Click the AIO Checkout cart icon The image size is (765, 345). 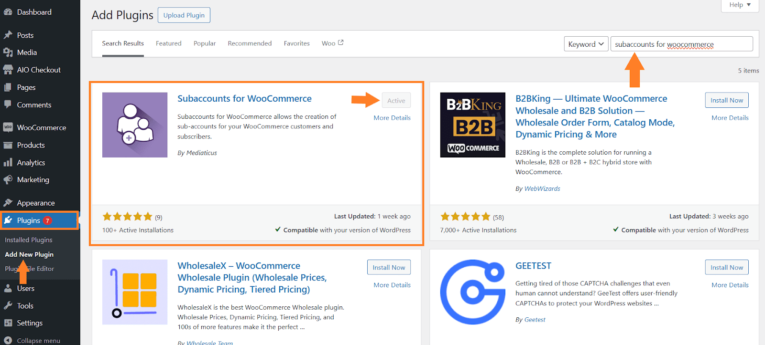click(8, 70)
